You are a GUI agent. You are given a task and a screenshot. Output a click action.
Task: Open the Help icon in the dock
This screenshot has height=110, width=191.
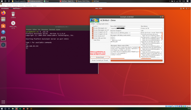3,32
